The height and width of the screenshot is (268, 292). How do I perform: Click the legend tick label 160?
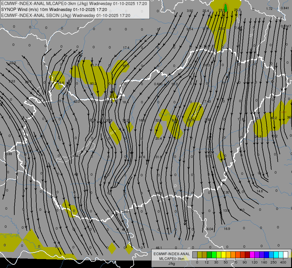tap(264, 262)
